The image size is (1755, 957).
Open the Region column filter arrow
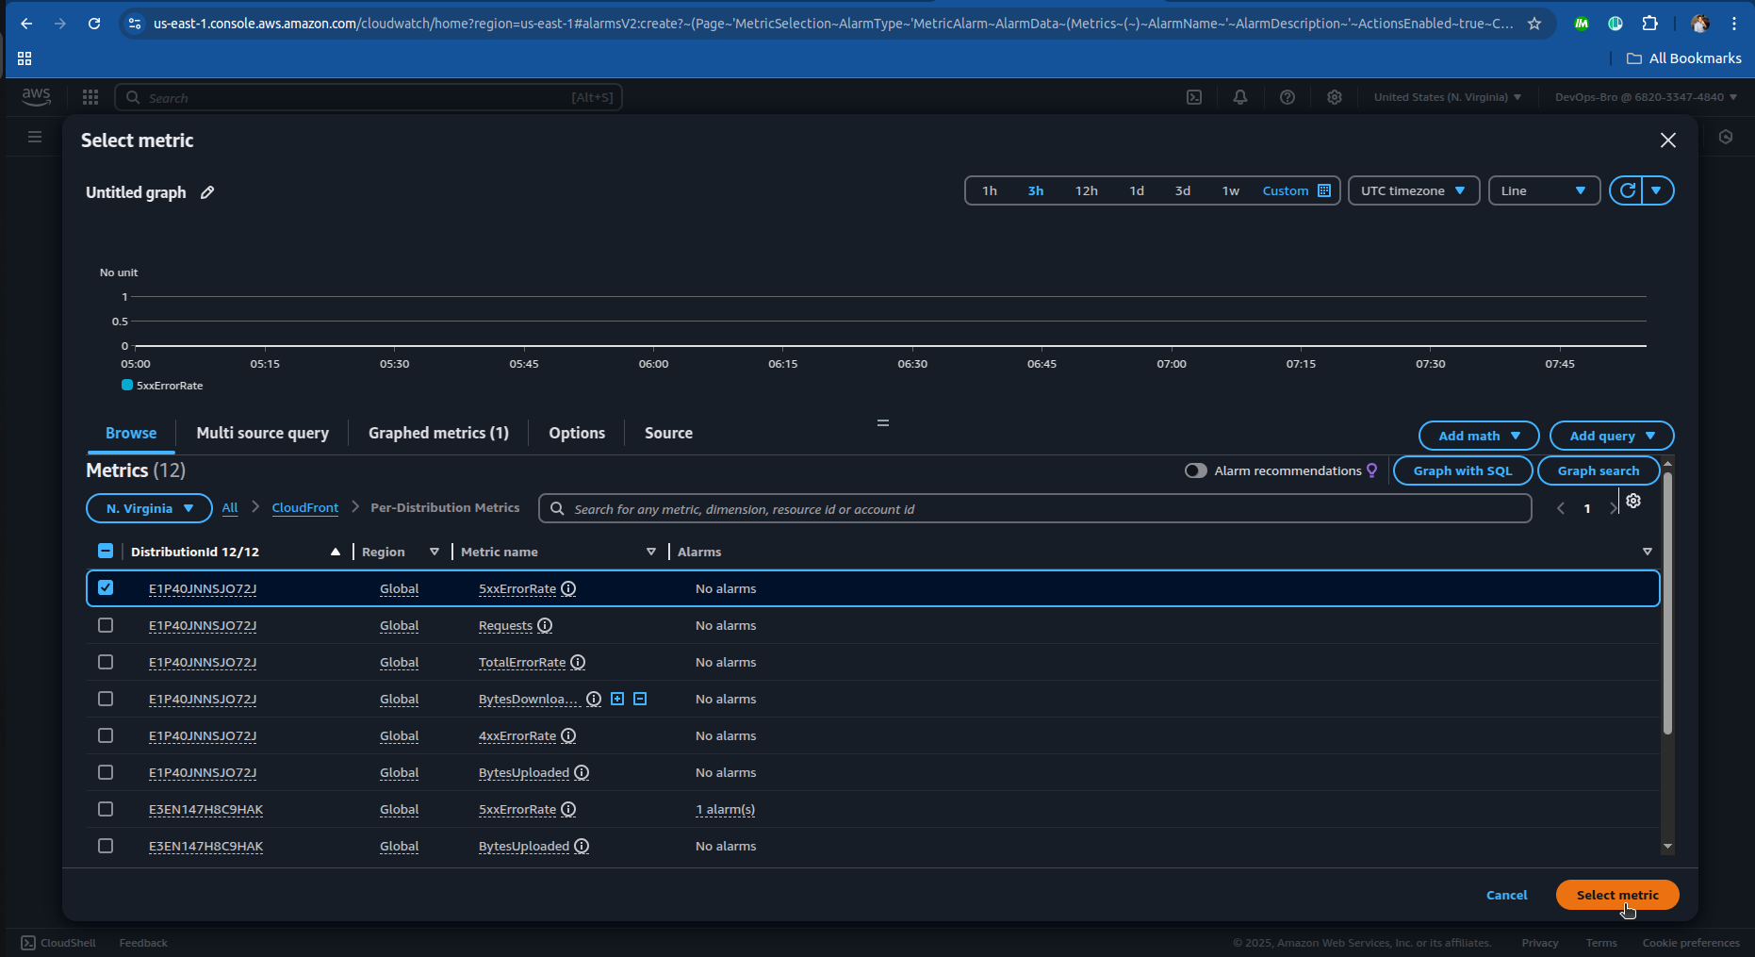[x=435, y=552]
